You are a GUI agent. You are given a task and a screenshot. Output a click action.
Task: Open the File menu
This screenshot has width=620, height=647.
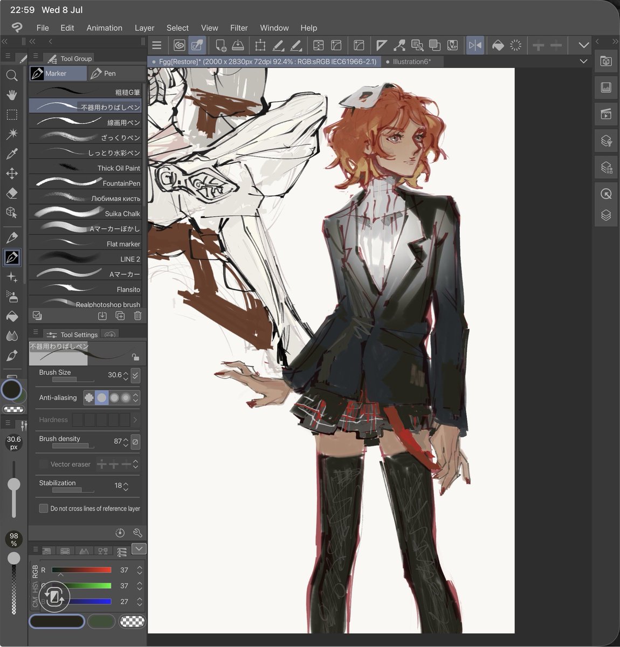[x=43, y=28]
